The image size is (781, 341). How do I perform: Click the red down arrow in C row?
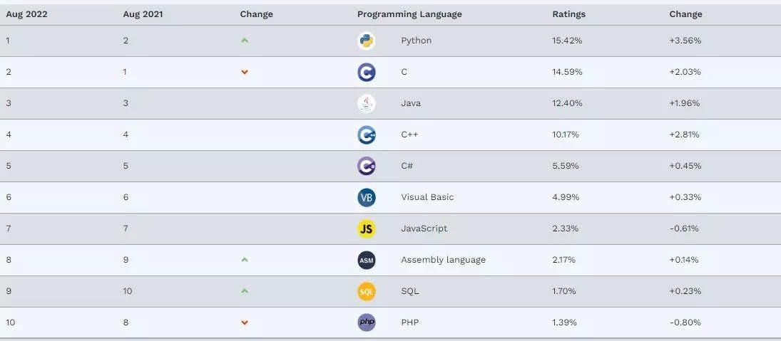tap(244, 72)
